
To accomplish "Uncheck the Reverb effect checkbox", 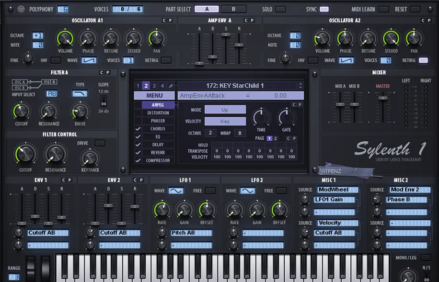I will (x=138, y=152).
